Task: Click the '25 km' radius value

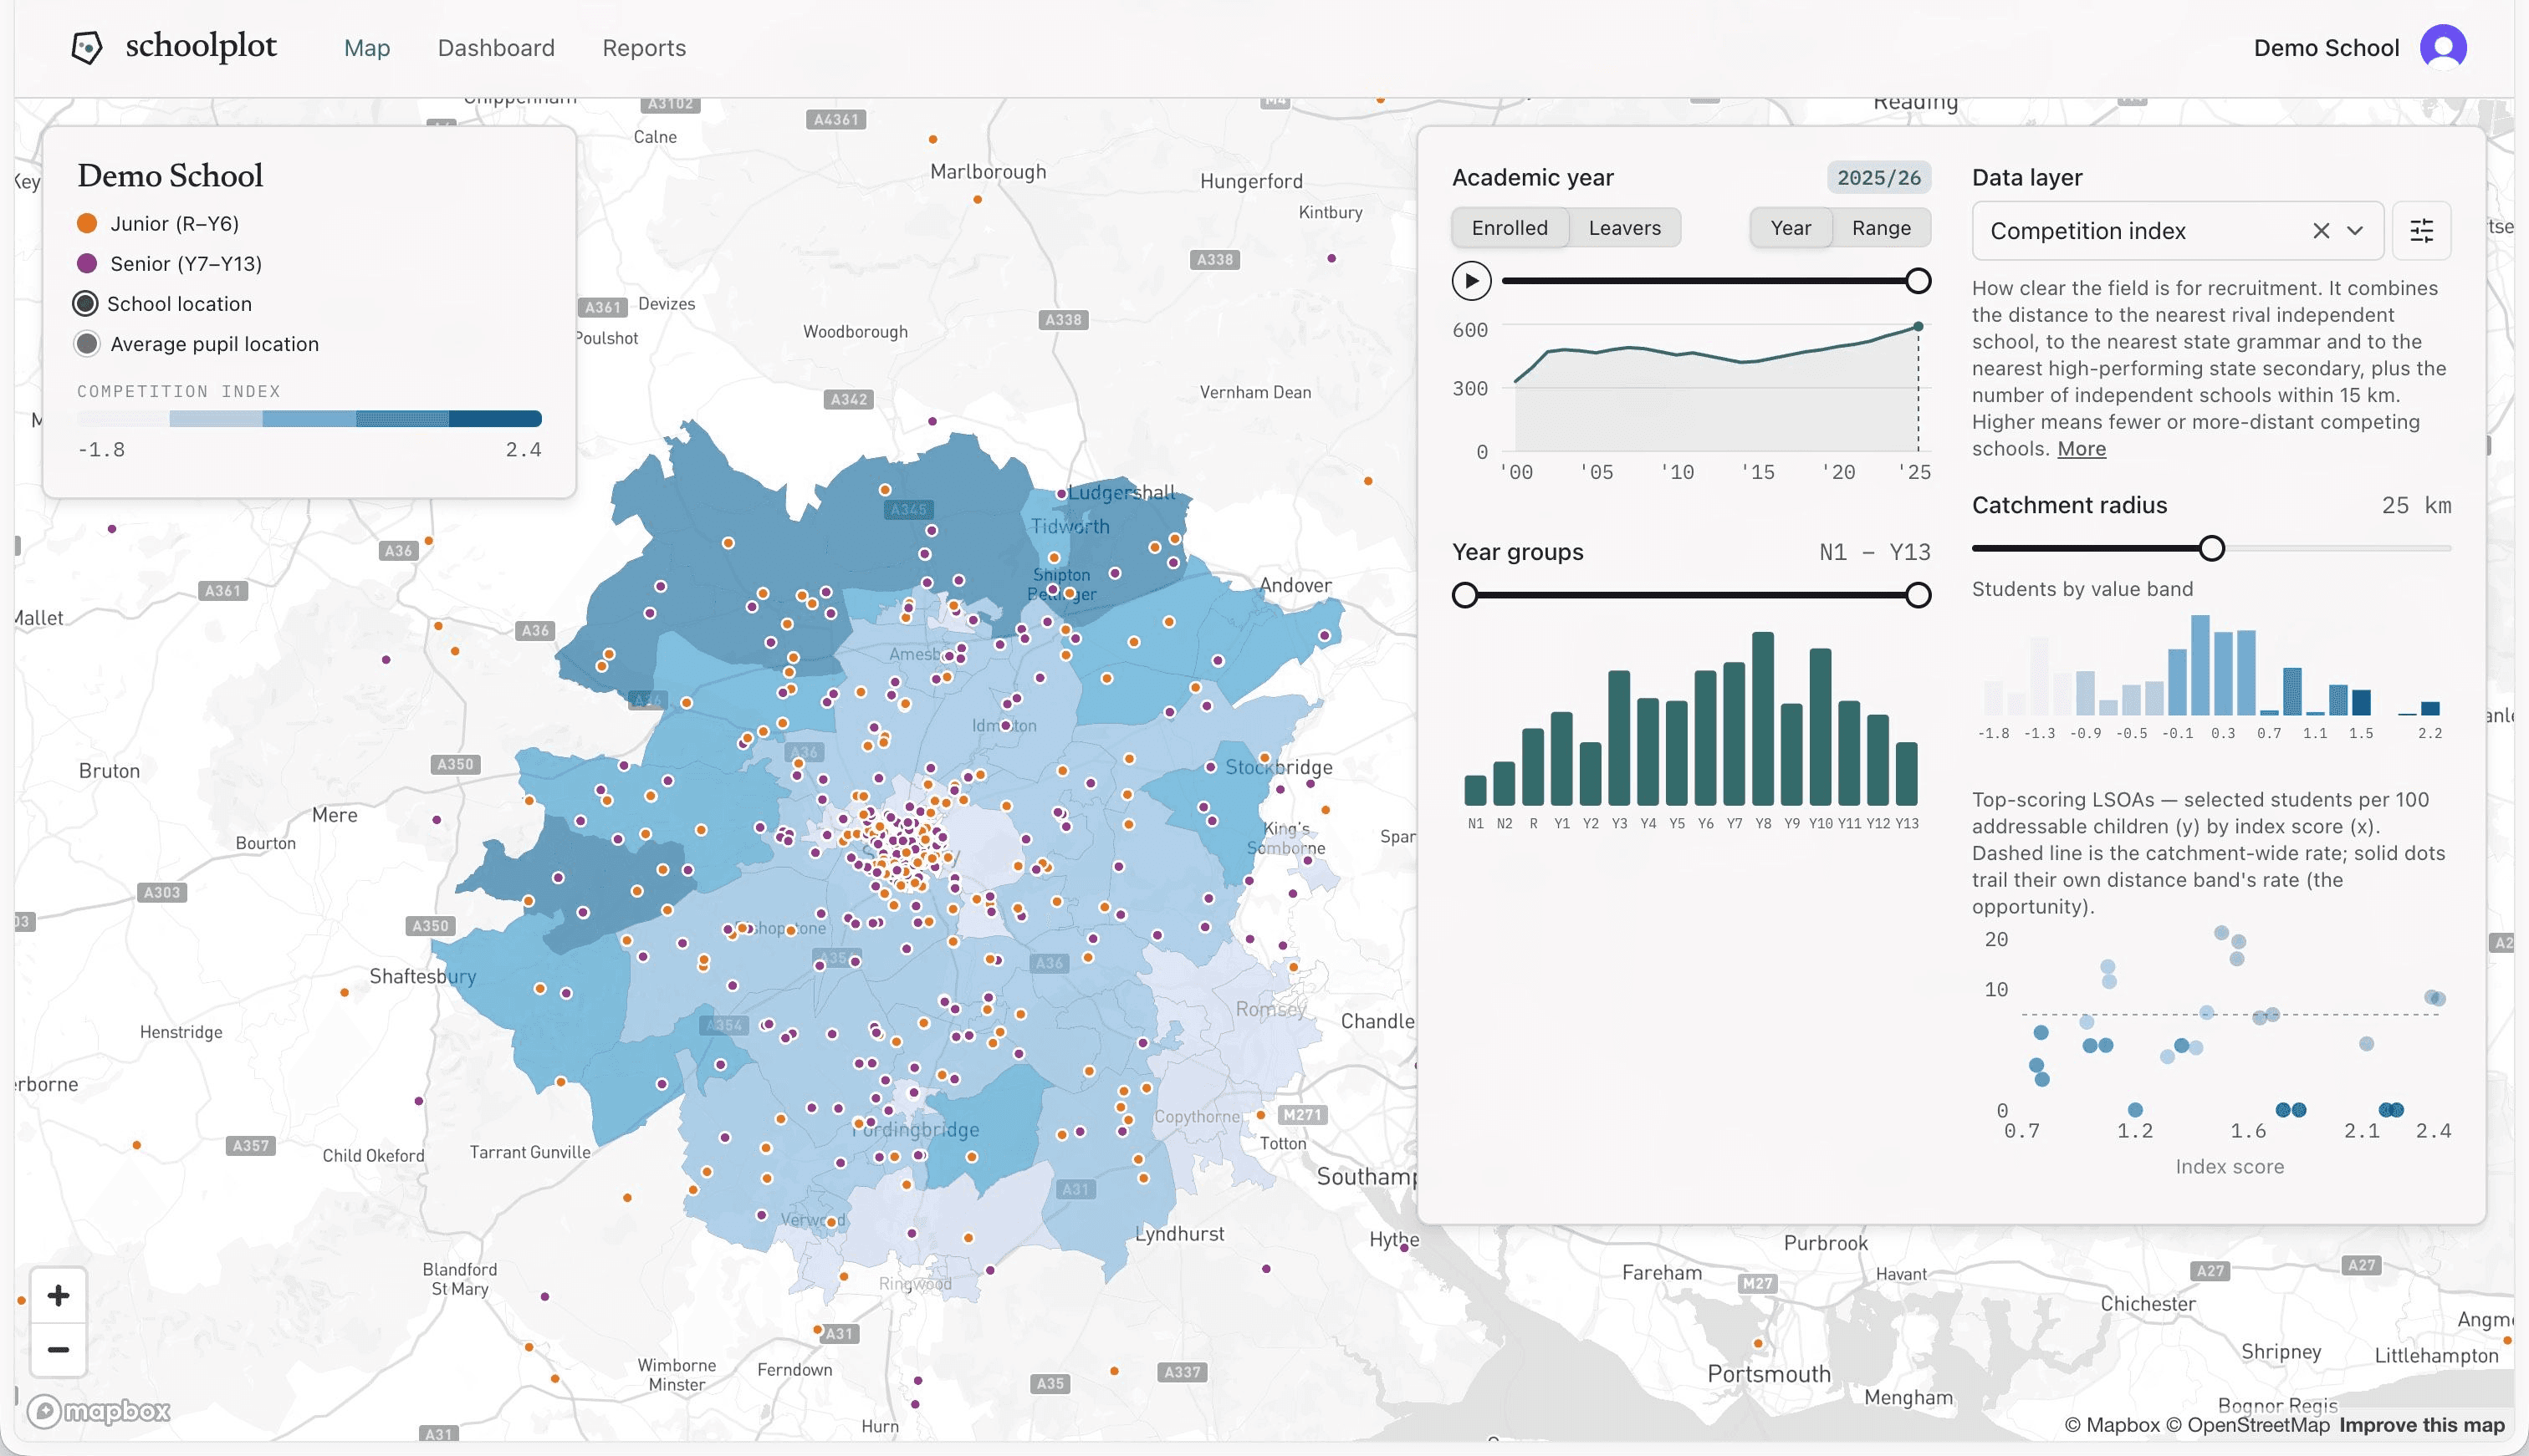Action: pyautogui.click(x=2416, y=505)
